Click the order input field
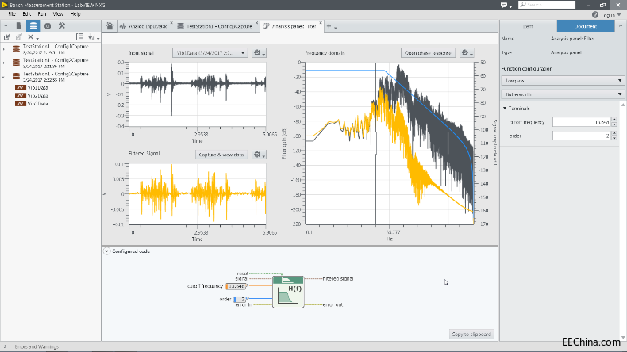Viewport: 627px width, 352px height. [582, 136]
